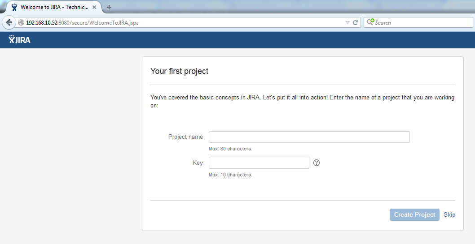Viewport: 475px width, 244px height.
Task: Click the Project name label
Action: coord(185,137)
